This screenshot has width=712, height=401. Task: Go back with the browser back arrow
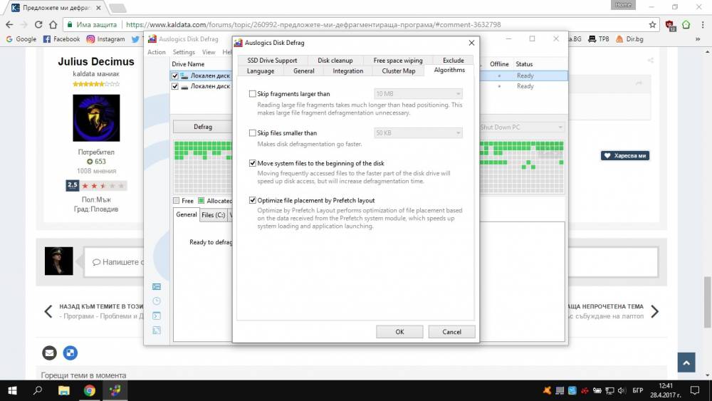click(x=9, y=24)
